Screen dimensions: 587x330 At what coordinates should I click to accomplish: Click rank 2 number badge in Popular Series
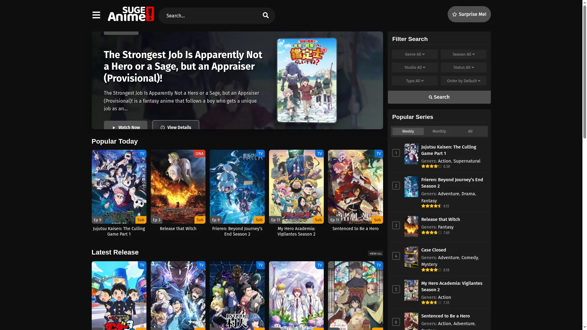point(396,185)
